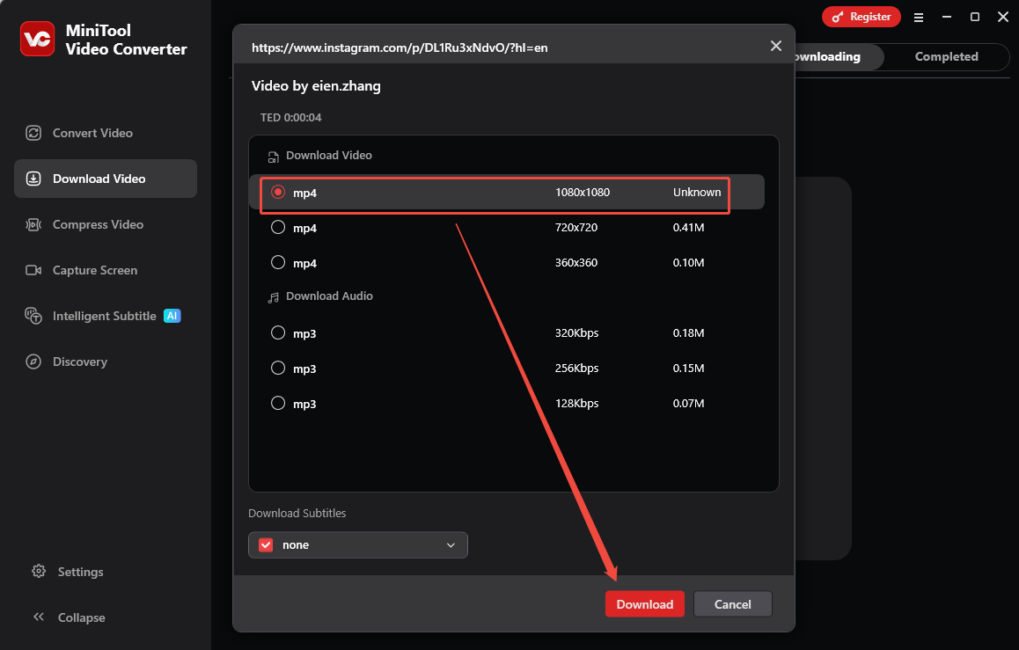
Task: Click the Unknown size value
Action: tap(697, 193)
